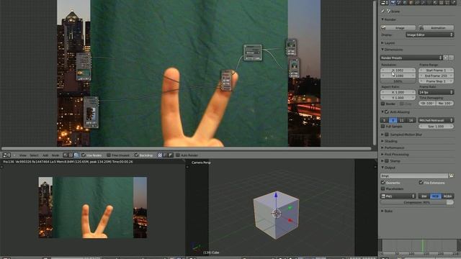
Task: Enable the Sampled Motion Blur checkbox
Action: pos(387,135)
